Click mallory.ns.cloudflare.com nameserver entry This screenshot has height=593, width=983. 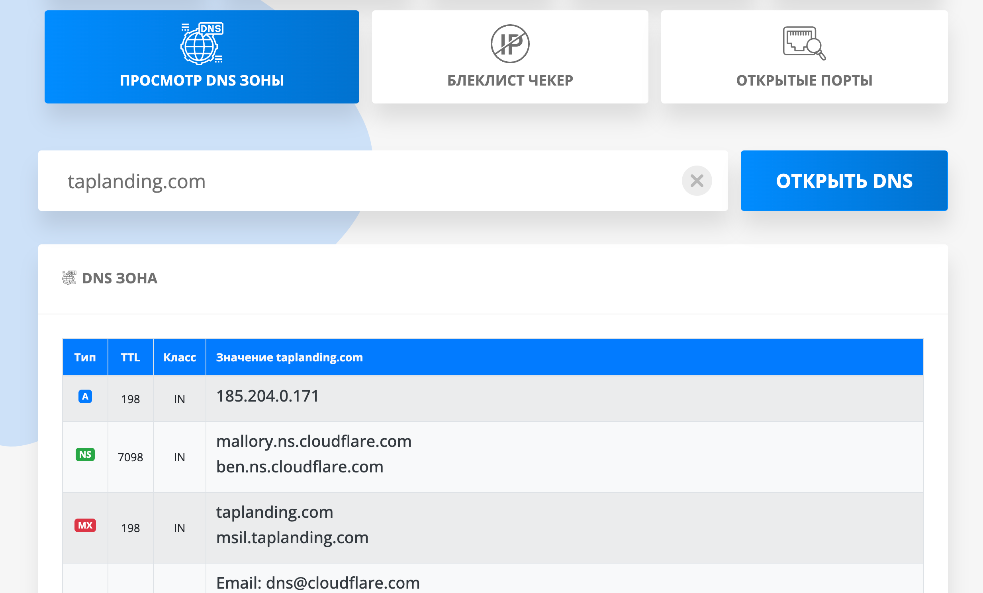point(313,441)
